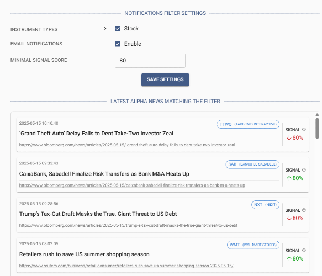Toggle the Enable email notifications checkbox
This screenshot has width=322, height=276.
tap(118, 44)
